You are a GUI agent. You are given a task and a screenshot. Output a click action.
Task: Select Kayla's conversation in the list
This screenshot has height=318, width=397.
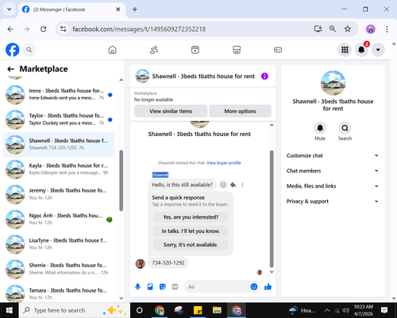pos(59,169)
